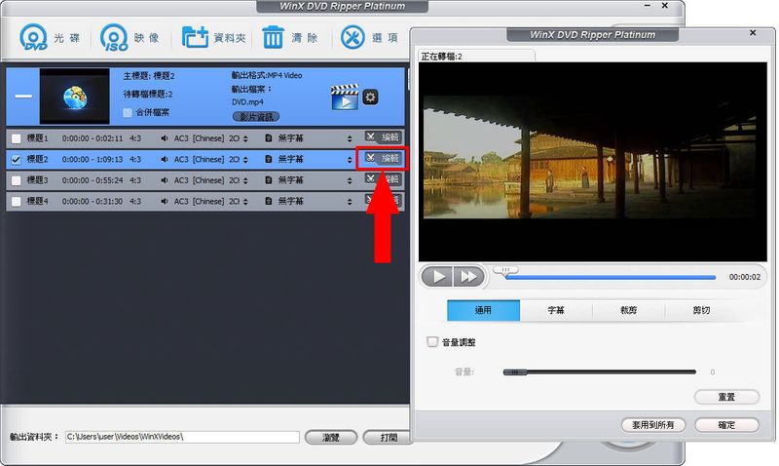Open subtitle dropdown for 標題3
The height and width of the screenshot is (466, 779).
pyautogui.click(x=350, y=180)
